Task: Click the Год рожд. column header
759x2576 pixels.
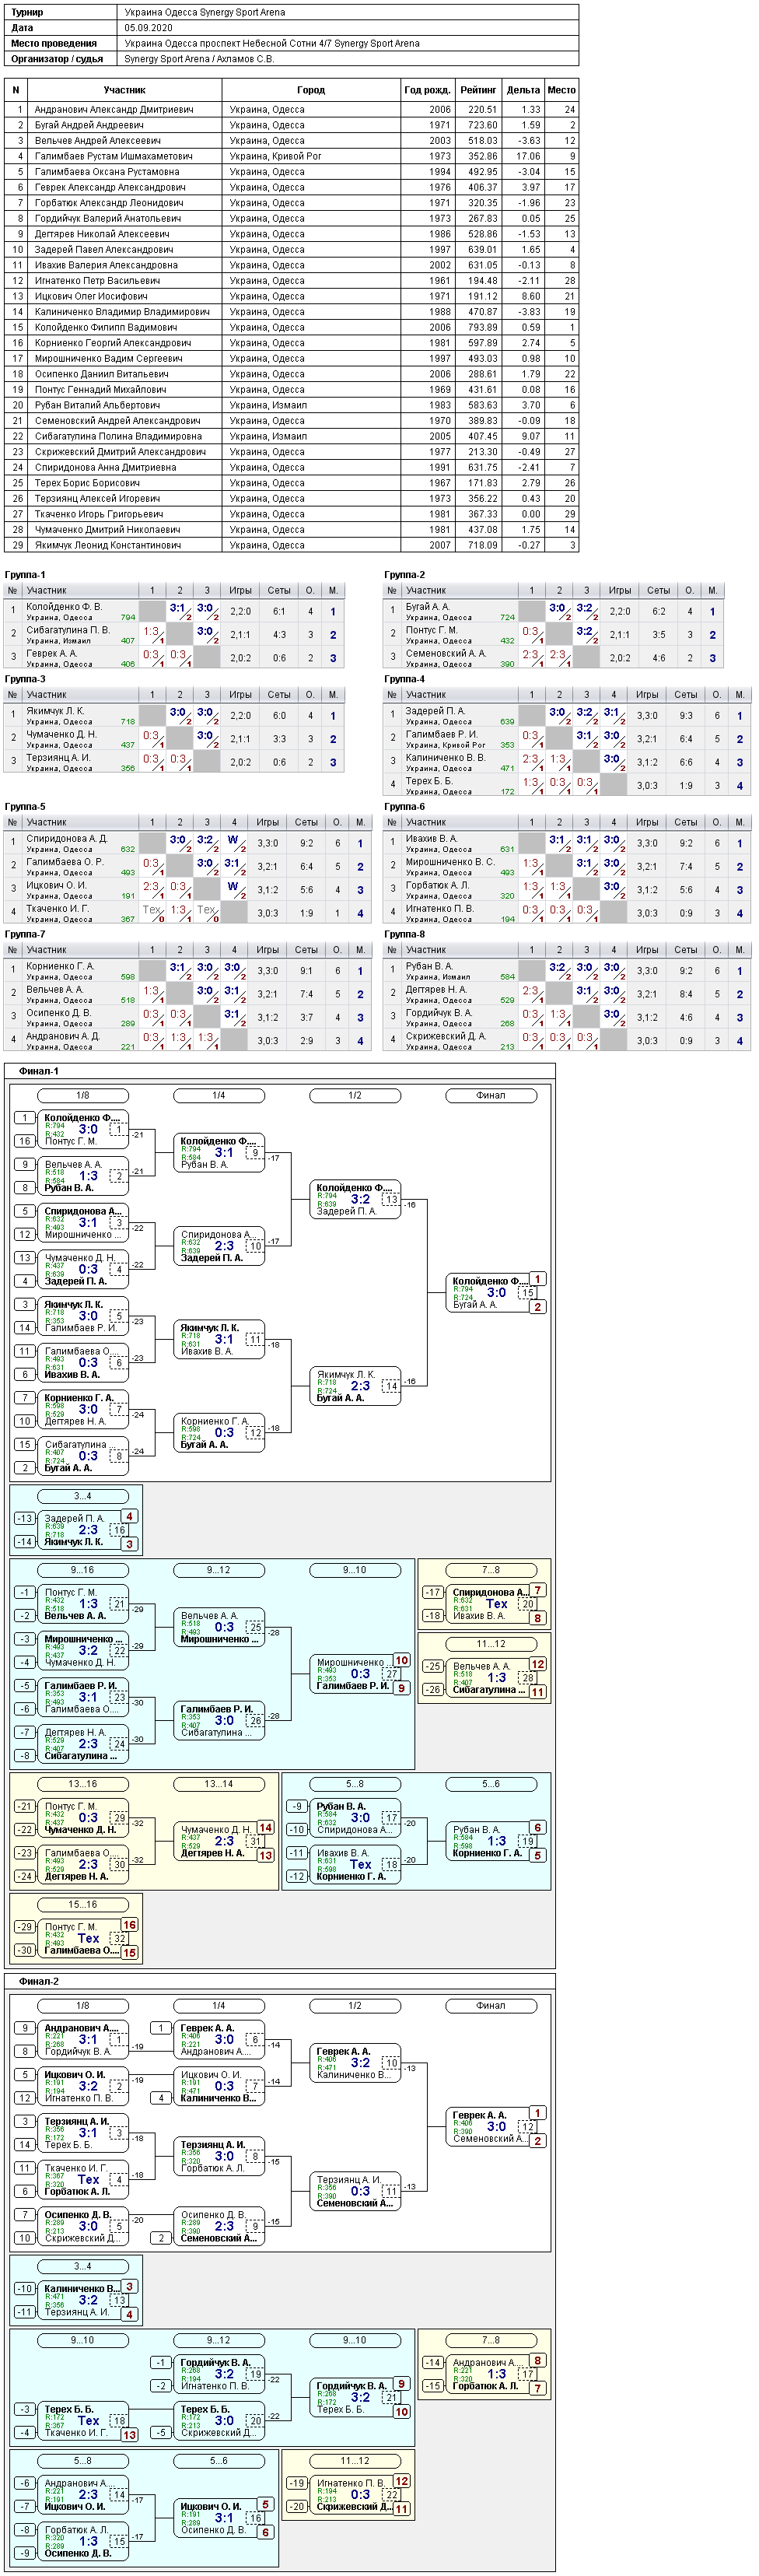Action: click(427, 90)
